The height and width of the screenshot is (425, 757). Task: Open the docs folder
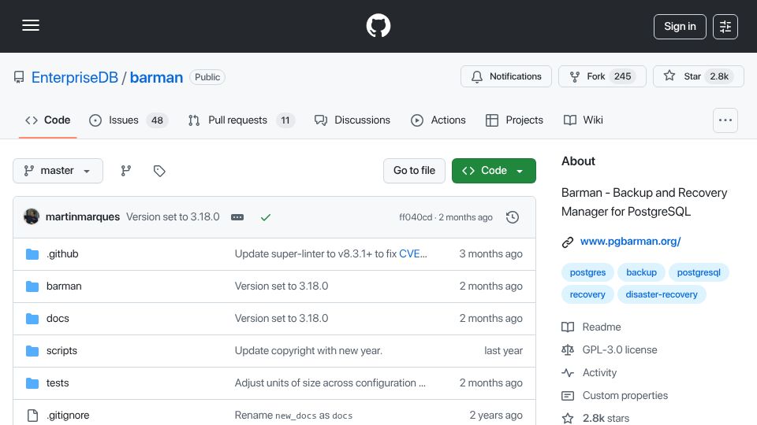58,319
